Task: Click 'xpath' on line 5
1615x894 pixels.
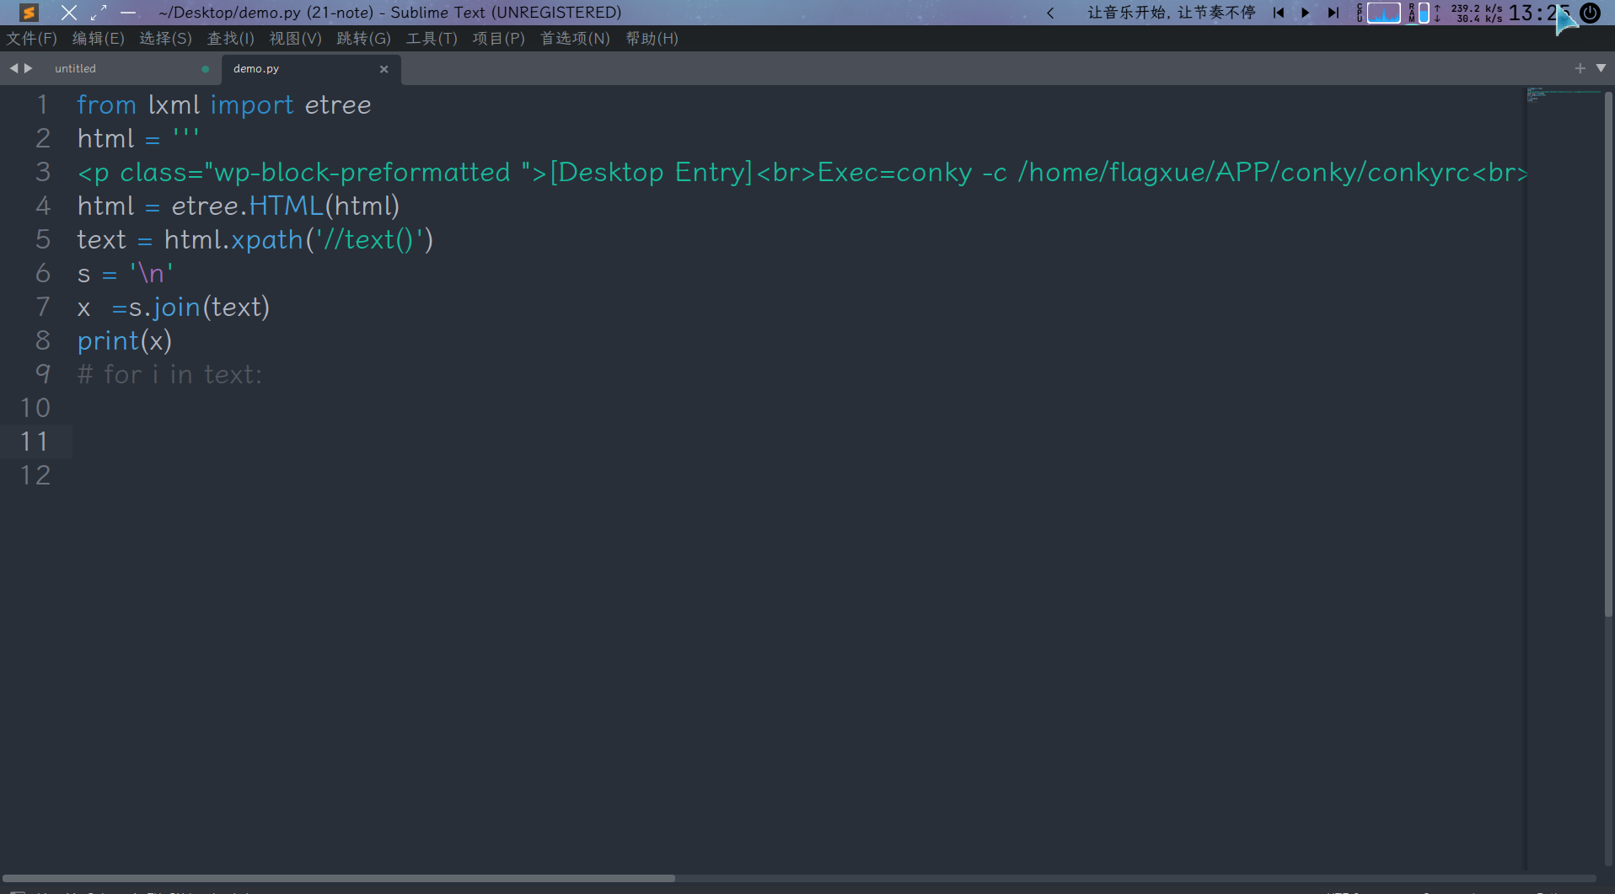Action: coord(267,239)
